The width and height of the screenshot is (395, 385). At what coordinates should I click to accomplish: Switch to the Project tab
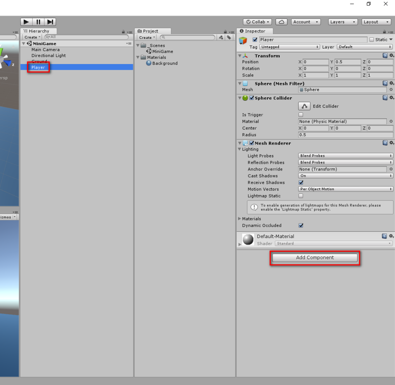pos(153,31)
